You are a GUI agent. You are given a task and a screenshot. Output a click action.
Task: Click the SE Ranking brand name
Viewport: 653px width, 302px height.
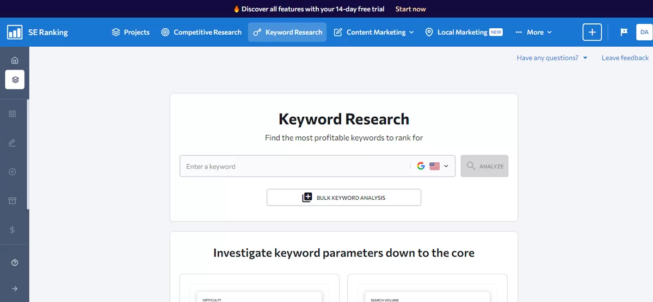pyautogui.click(x=48, y=32)
